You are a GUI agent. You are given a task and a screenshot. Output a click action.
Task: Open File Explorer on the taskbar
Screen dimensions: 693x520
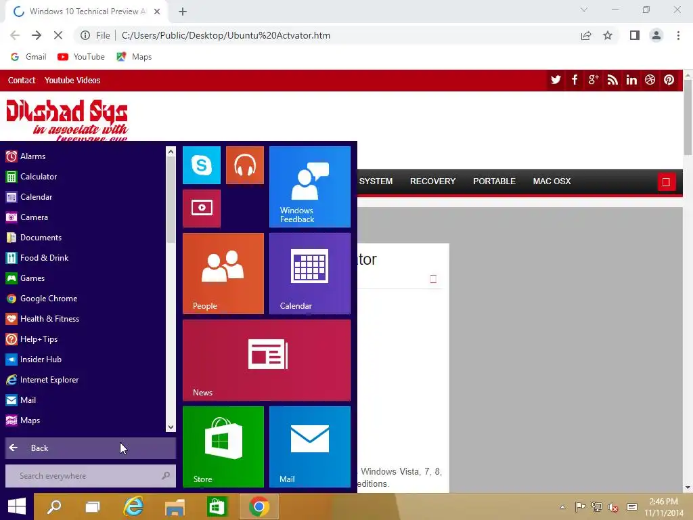[x=175, y=507]
